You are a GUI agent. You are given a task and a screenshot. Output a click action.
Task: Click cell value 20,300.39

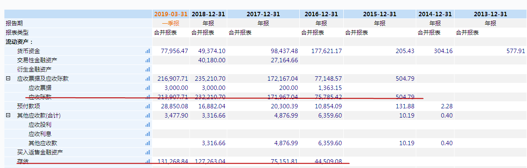[284, 106]
